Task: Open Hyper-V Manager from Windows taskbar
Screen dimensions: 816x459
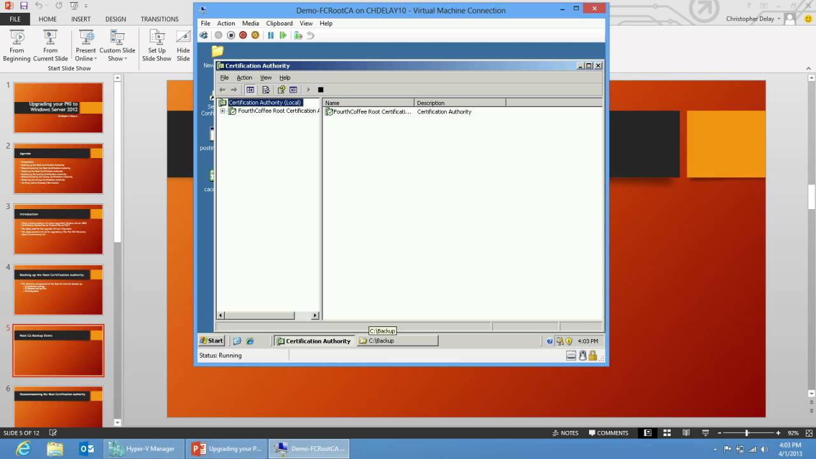Action: coord(144,449)
